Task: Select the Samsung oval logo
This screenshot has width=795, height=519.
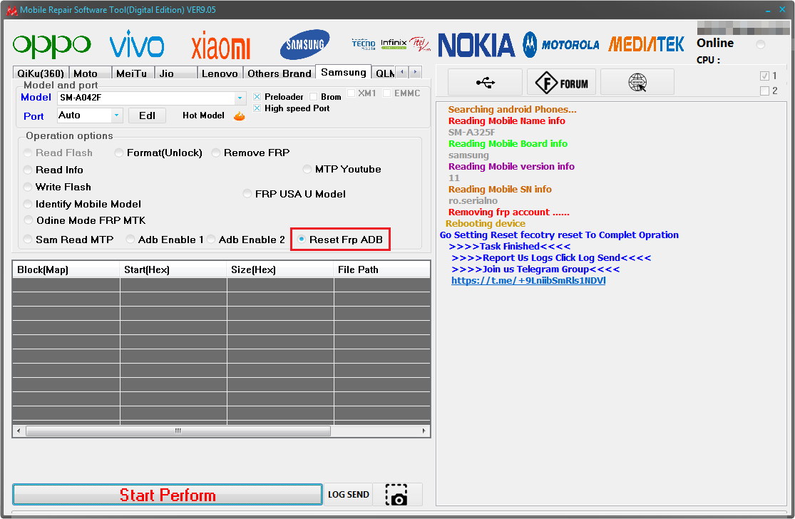Action: click(304, 45)
